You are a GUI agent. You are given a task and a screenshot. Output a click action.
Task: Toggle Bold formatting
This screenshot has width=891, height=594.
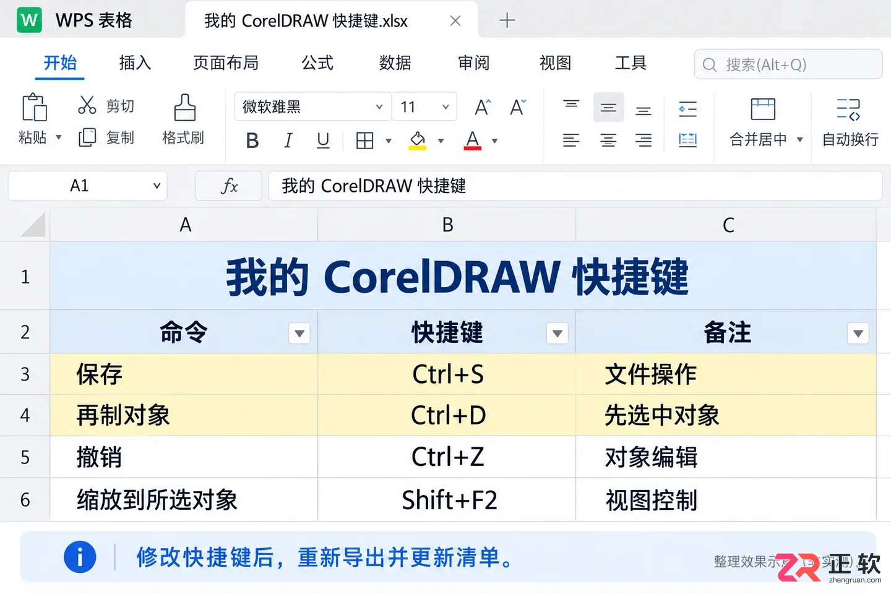point(252,141)
